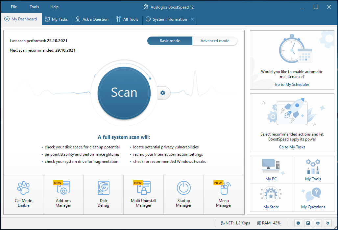Click Go to My Scheduler link
The image size is (338, 230).
click(x=292, y=85)
